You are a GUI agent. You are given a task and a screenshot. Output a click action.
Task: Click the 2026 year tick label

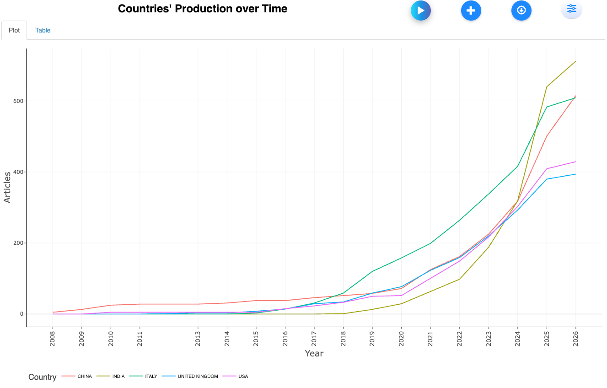point(575,339)
